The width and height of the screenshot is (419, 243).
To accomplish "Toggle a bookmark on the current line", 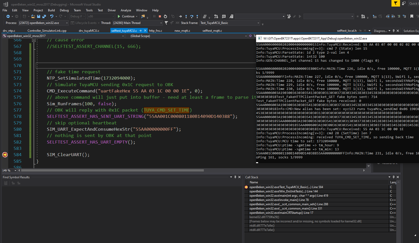I will [x=412, y=16].
